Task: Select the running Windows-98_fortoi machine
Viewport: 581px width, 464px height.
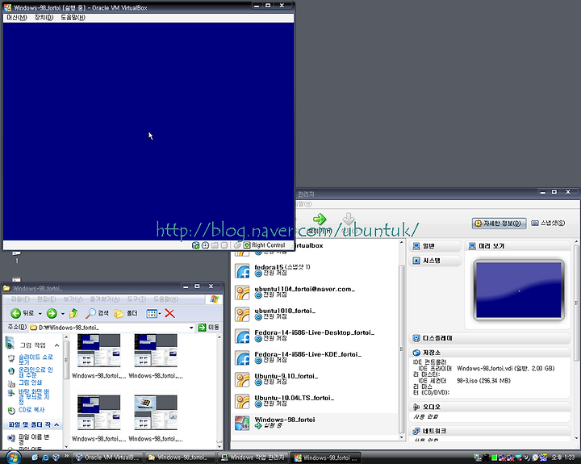Action: 315,423
